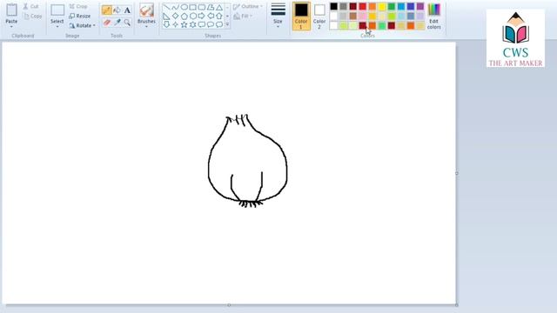Viewport: 557px width, 313px height.
Task: Open the shape Outline dropdown
Action: point(248,6)
